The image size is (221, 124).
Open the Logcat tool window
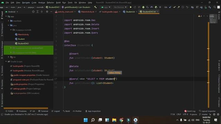[56, 111]
